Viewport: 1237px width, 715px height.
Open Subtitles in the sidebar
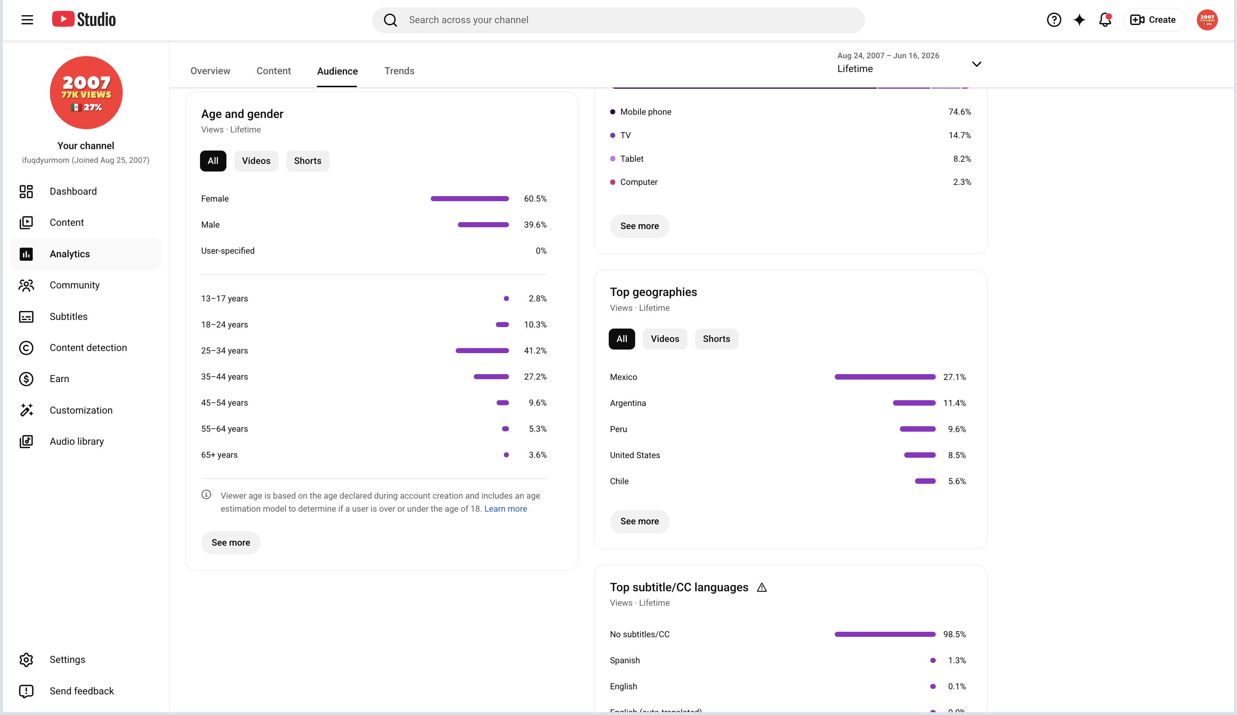point(86,317)
